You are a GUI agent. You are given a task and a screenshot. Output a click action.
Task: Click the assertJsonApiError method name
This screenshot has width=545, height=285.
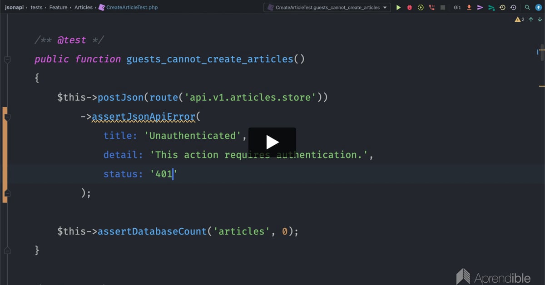click(x=144, y=117)
